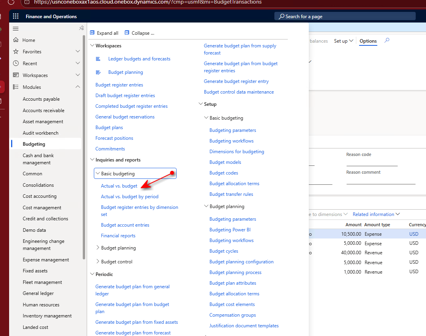Switch to the Options tab
Screen dimensions: 426x336
pos(368,41)
